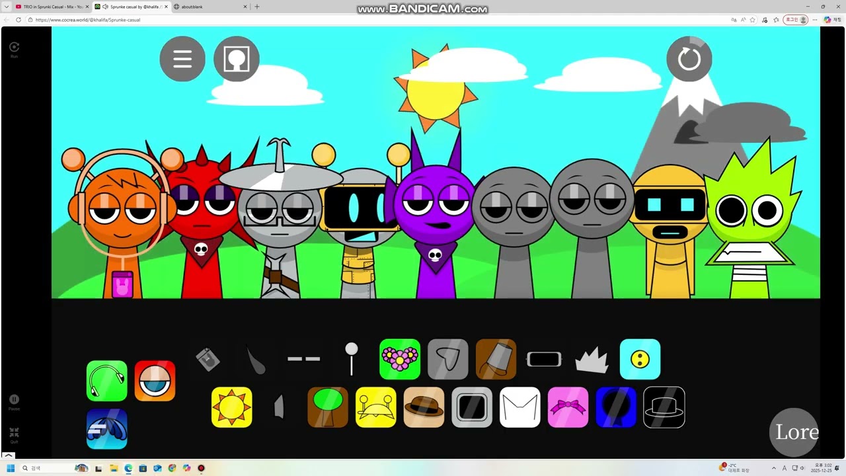
Task: Pick the used gray spiky hair icon
Action: (592, 361)
